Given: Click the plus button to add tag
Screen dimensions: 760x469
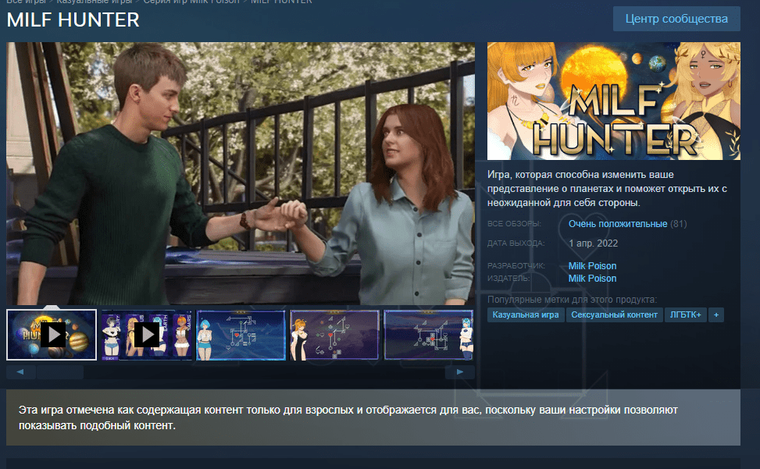Looking at the screenshot, I should point(716,314).
